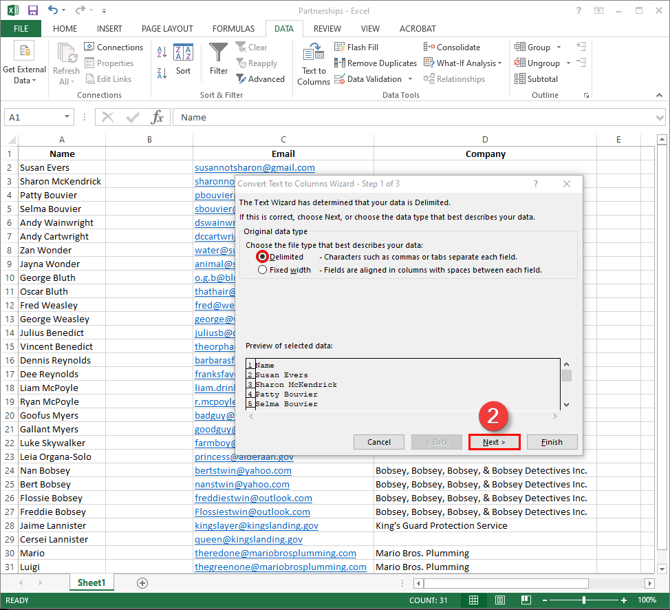The height and width of the screenshot is (610, 670).
Task: Switch to the INSERT tab
Action: click(x=109, y=29)
